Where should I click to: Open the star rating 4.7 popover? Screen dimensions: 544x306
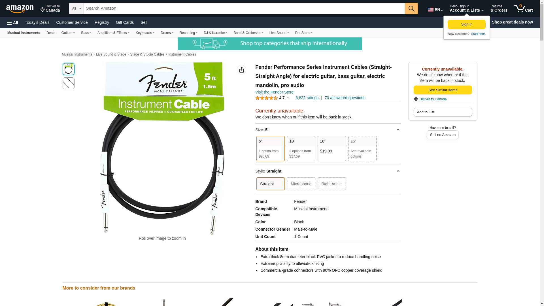coord(272,98)
